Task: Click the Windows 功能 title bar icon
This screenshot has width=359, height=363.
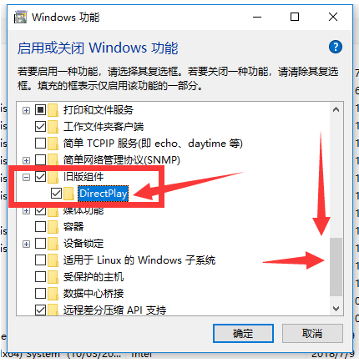Action: [20, 18]
